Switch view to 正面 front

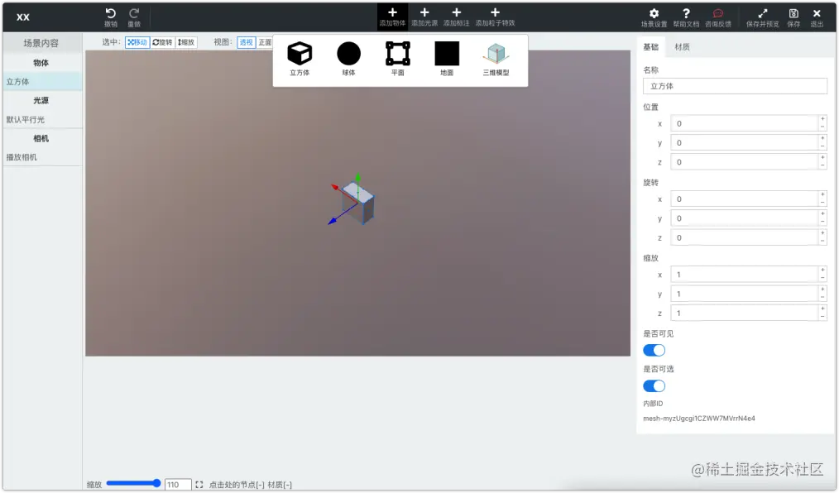[x=264, y=42]
